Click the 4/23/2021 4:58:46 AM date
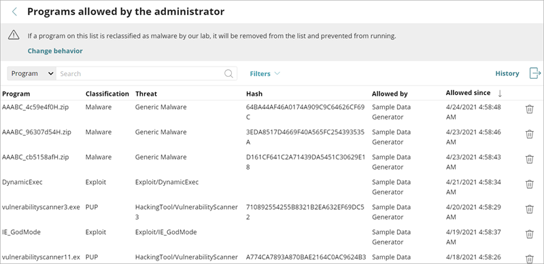 [x=473, y=137]
